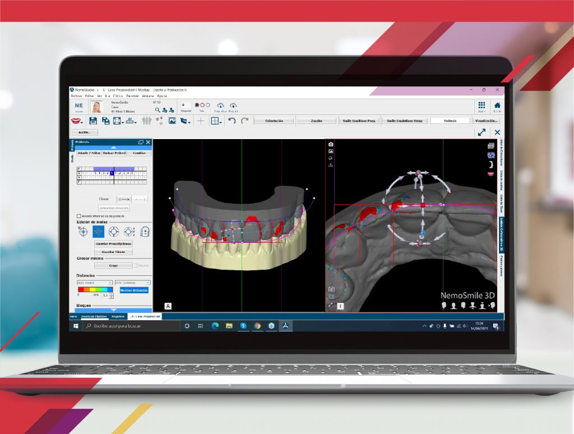Click the jaw profile icon in viewport

(491, 164)
